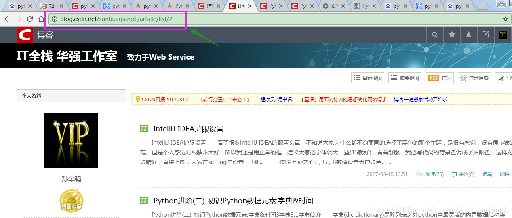Reload the current page
The image size is (512, 218).
(30, 19)
